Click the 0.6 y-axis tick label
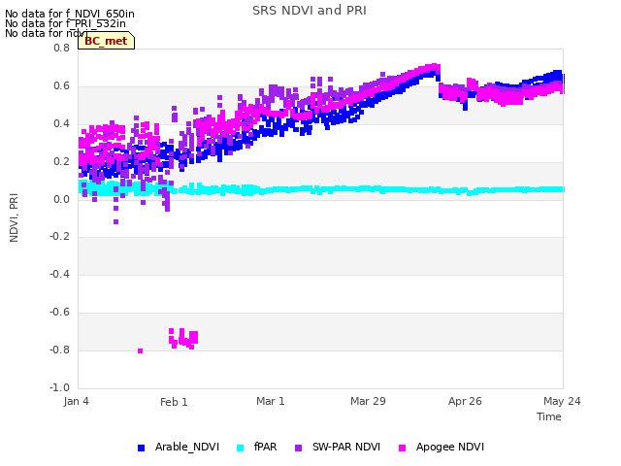621x466 pixels. (61, 86)
